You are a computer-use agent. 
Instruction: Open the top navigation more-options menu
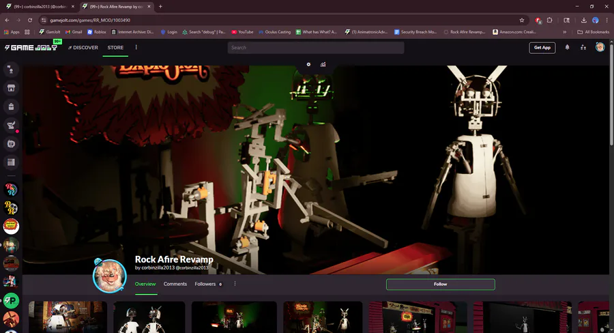[x=136, y=47]
